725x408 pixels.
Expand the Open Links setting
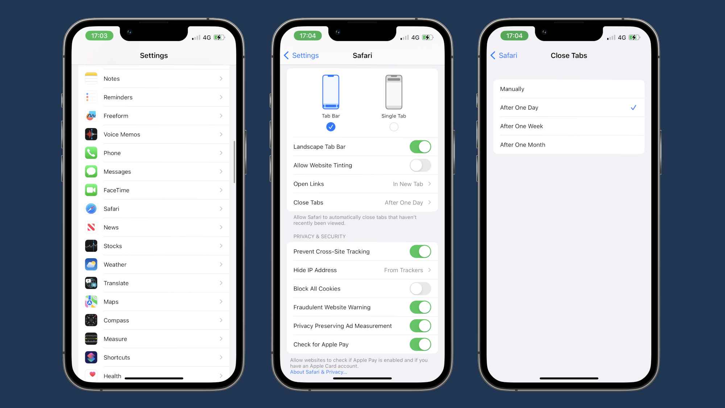pyautogui.click(x=362, y=183)
